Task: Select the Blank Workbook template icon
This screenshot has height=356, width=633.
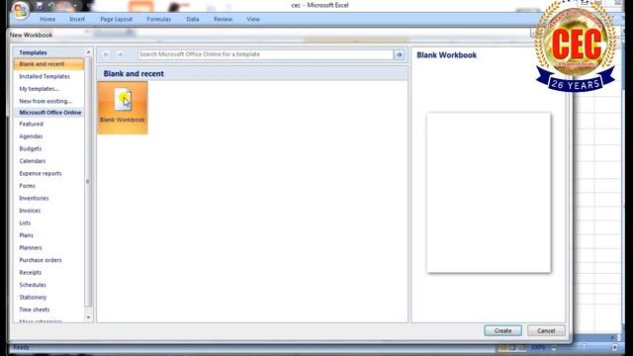Action: [123, 108]
